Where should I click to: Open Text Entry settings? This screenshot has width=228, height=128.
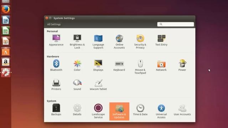click(x=161, y=40)
